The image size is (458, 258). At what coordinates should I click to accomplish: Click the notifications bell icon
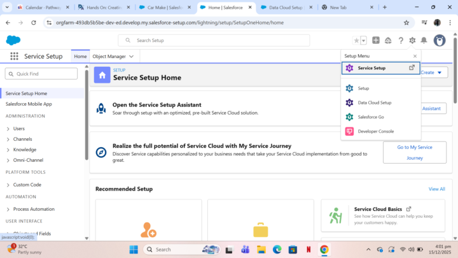pos(424,40)
